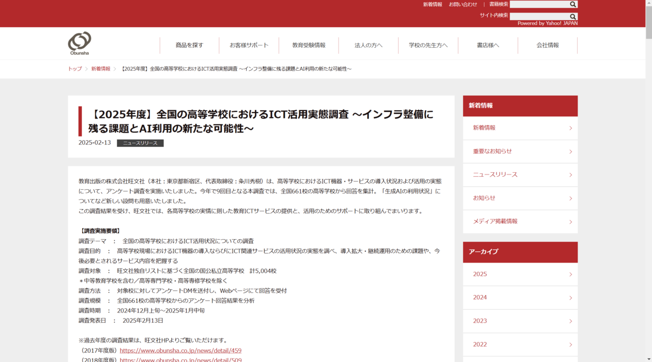
Task: Focus the 書籍検索 input field
Action: (x=539, y=4)
